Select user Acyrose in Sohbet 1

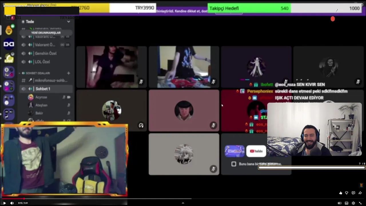click(x=41, y=97)
